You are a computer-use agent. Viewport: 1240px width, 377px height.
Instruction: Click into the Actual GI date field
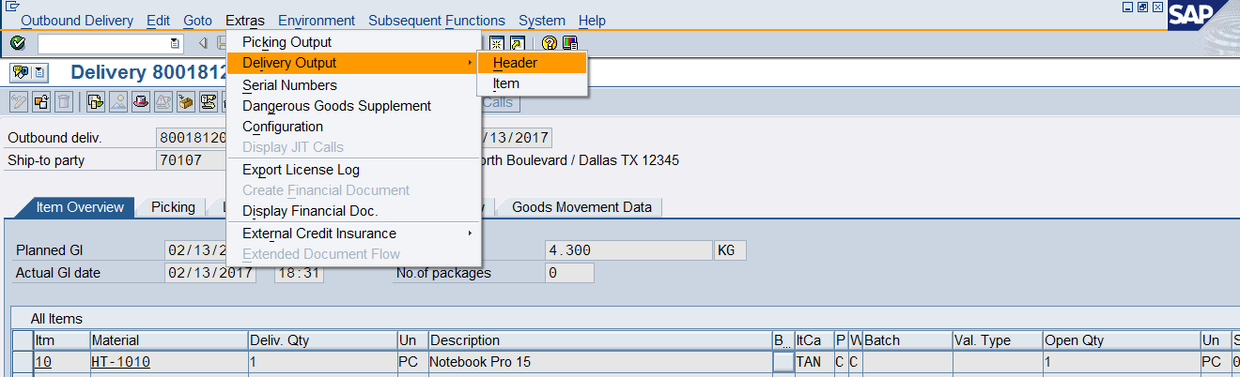209,273
